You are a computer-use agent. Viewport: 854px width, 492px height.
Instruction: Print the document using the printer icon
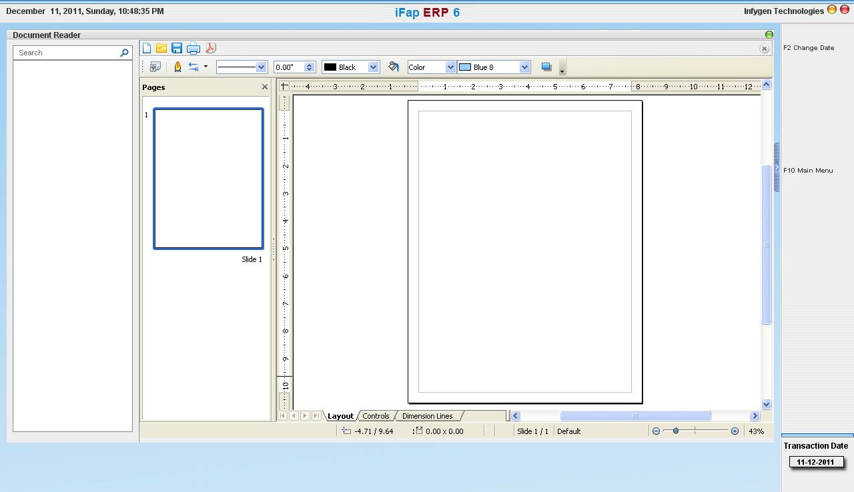tap(193, 48)
